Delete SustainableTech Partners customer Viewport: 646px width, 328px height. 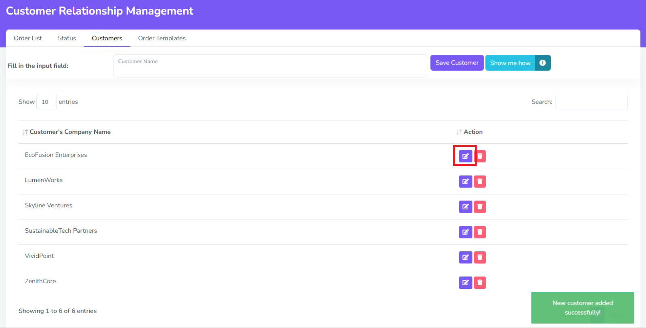pos(480,232)
